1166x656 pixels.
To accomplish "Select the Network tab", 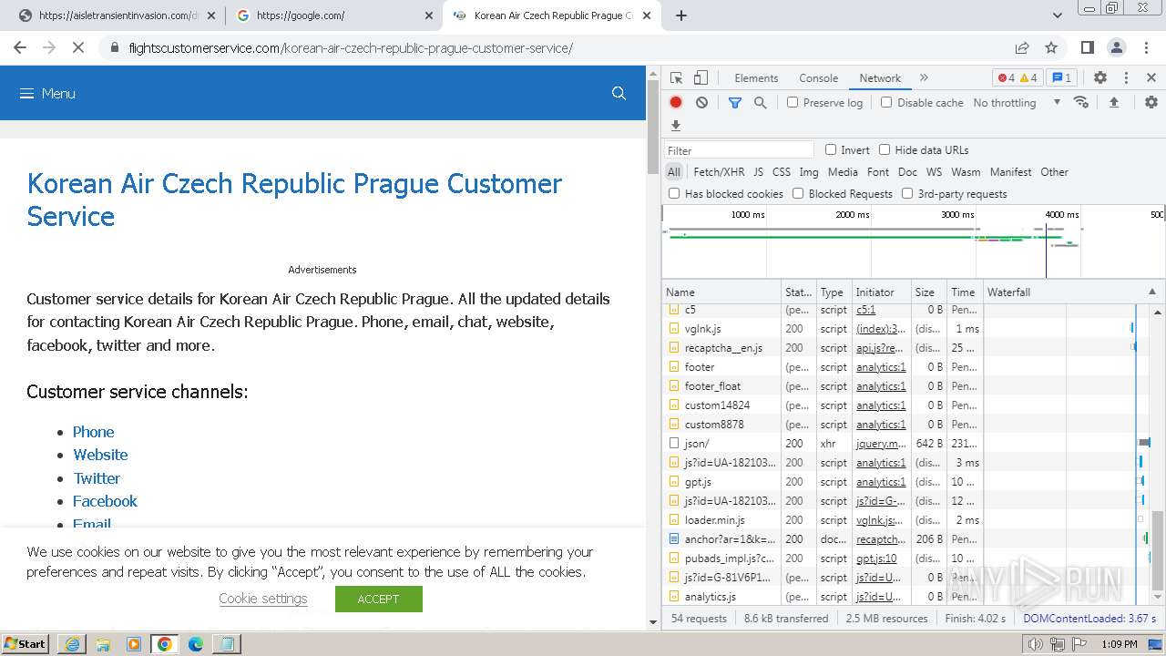I will (880, 78).
